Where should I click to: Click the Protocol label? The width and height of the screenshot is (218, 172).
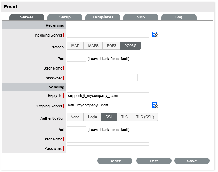coord(57,47)
